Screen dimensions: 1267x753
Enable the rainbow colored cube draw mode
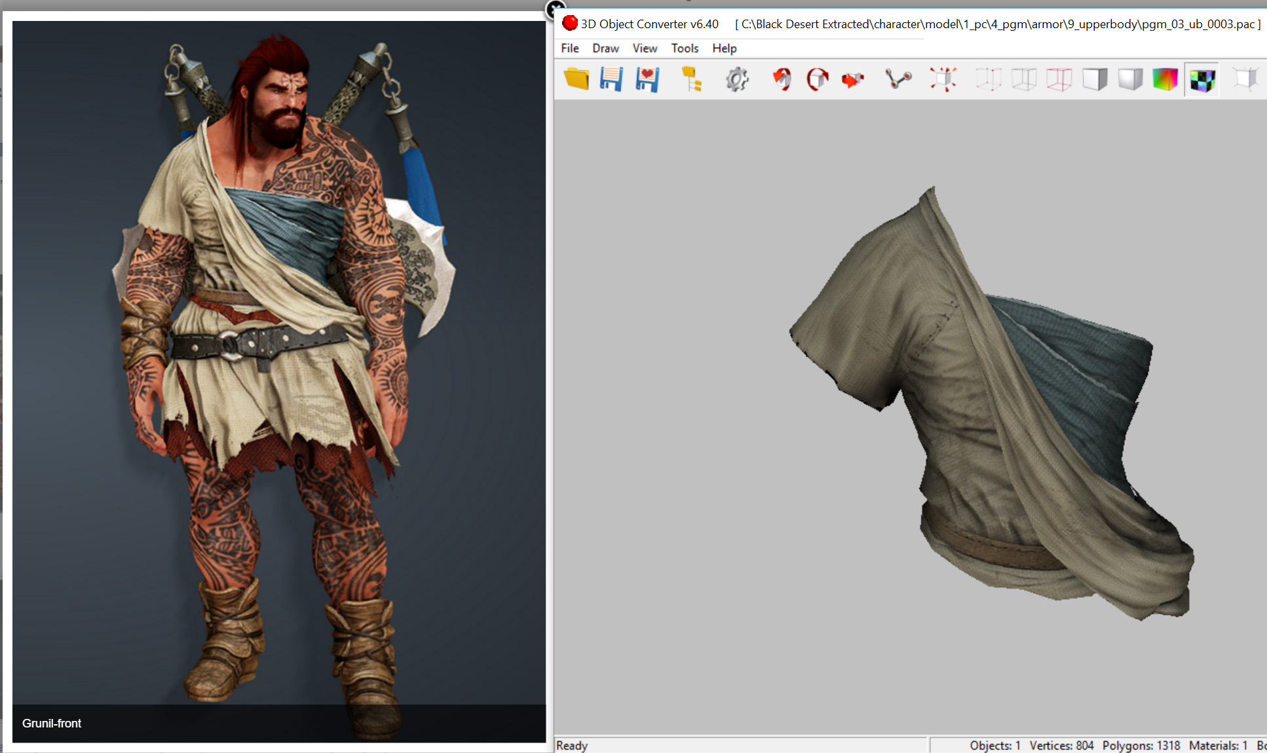(1165, 79)
